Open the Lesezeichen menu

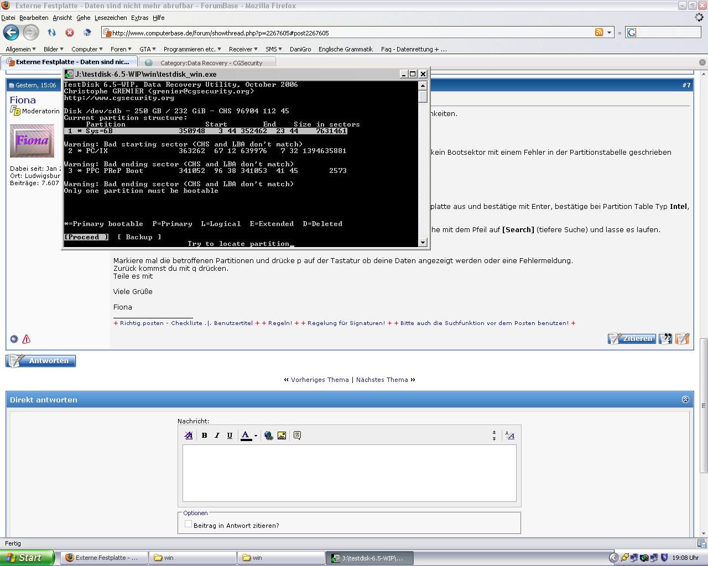click(111, 18)
